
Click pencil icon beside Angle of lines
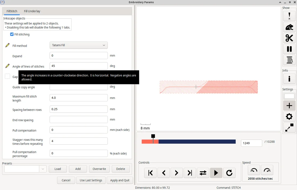tap(7, 66)
